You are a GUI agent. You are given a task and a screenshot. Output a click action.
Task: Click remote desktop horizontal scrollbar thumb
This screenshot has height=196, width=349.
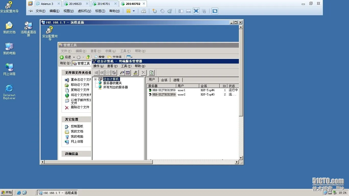pos(99,162)
